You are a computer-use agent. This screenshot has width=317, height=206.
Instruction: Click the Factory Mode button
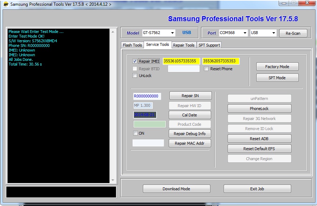point(277,67)
